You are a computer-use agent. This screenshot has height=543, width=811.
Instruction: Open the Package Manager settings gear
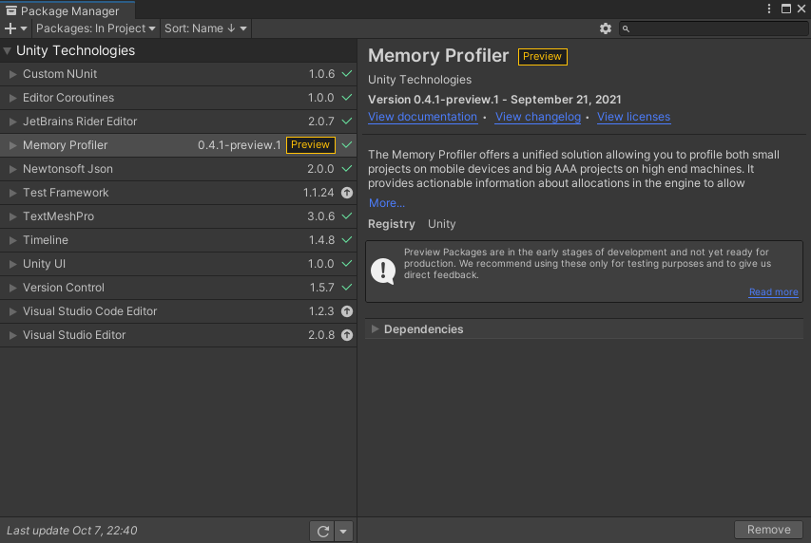[x=605, y=28]
